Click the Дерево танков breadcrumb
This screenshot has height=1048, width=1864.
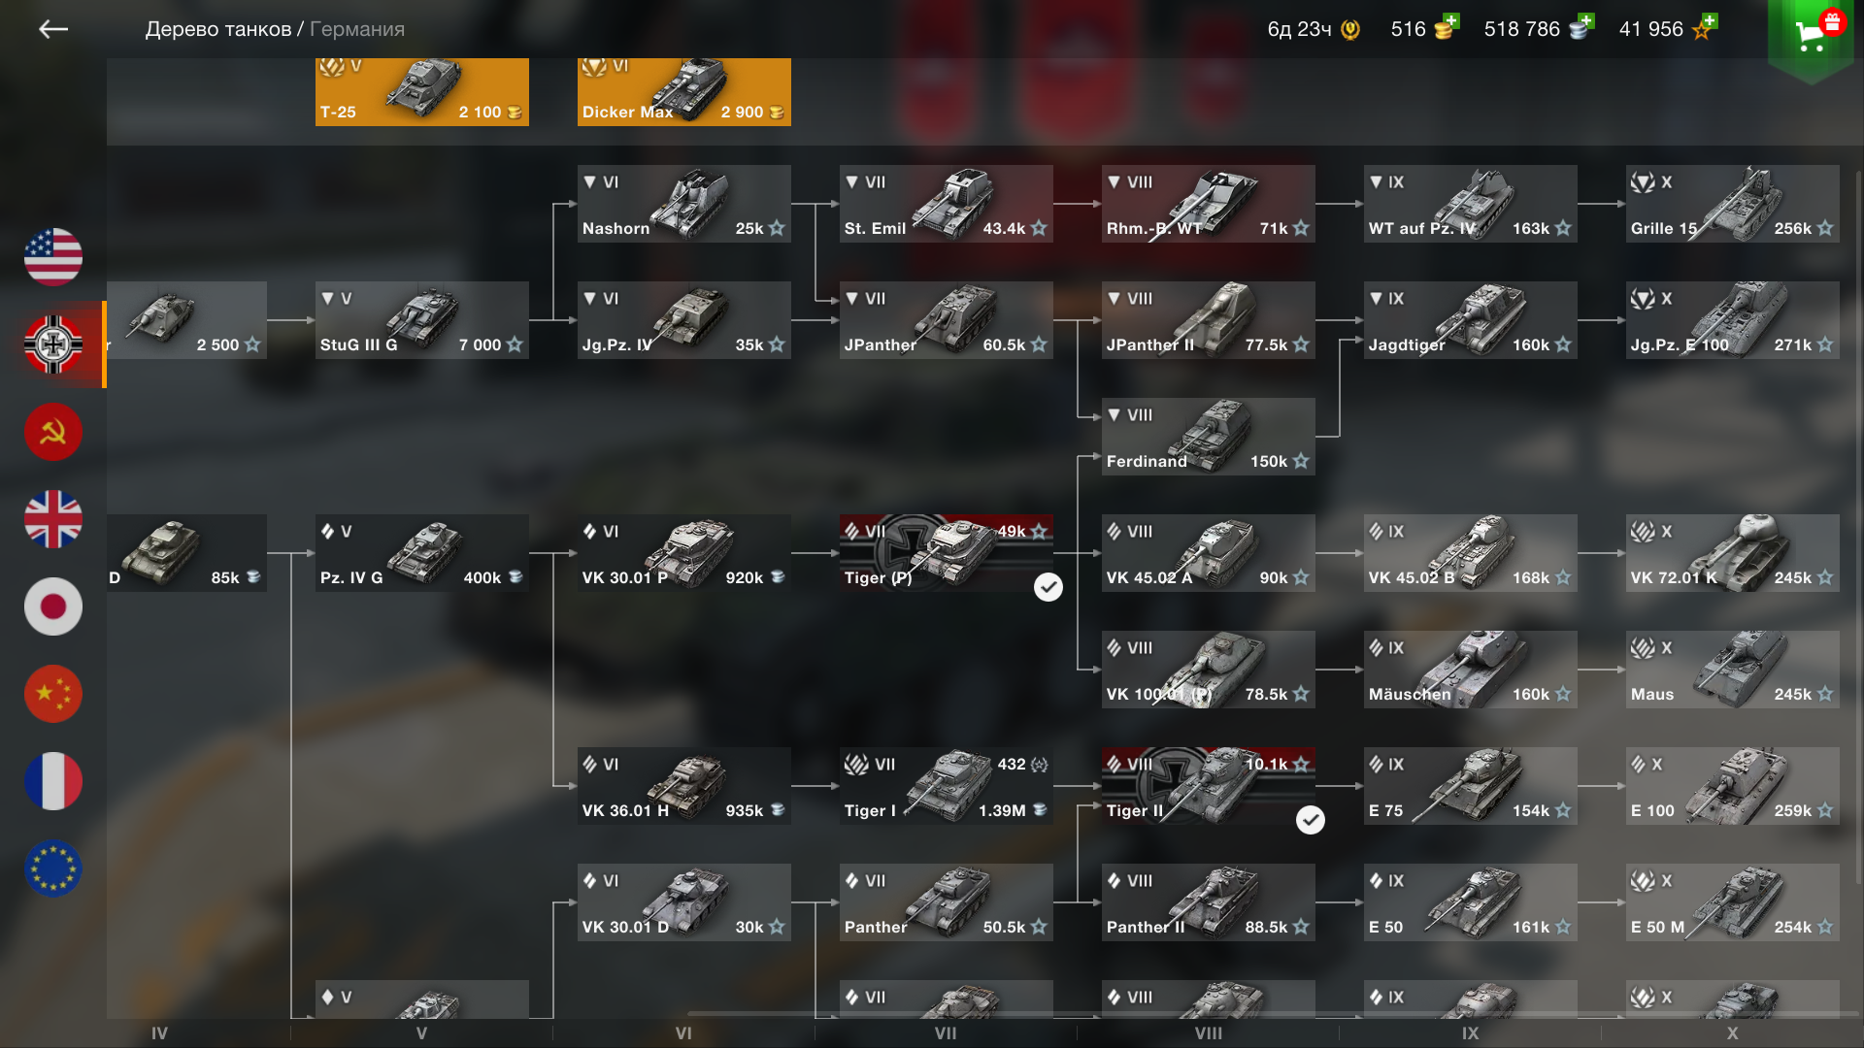coord(218,29)
